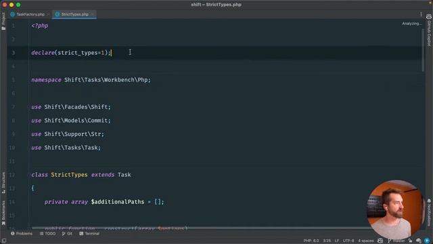Click the Shift\Support\Str import

[73, 134]
